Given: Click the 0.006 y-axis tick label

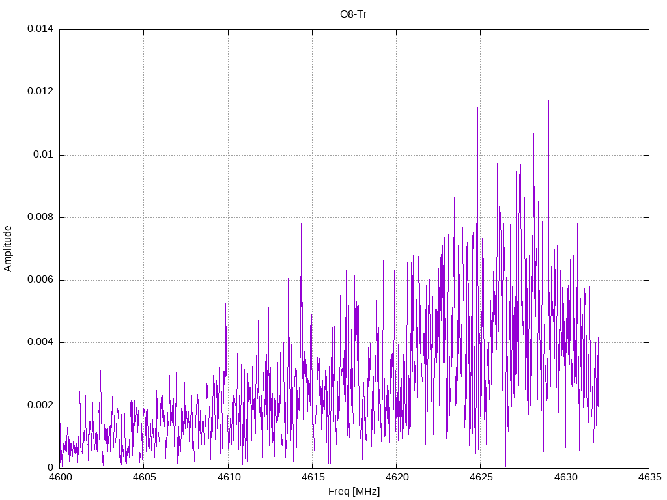Looking at the screenshot, I should (40, 279).
